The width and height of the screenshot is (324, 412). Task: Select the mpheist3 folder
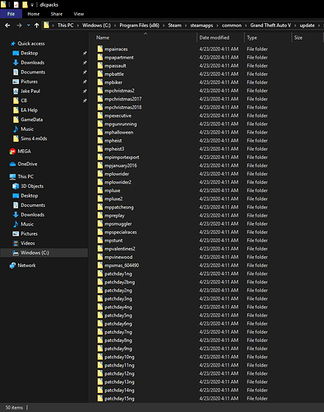(x=114, y=149)
